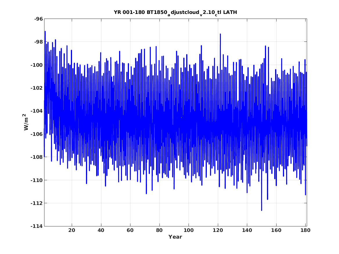
Task: Click the y-axis tick label -96
Action: point(38,19)
